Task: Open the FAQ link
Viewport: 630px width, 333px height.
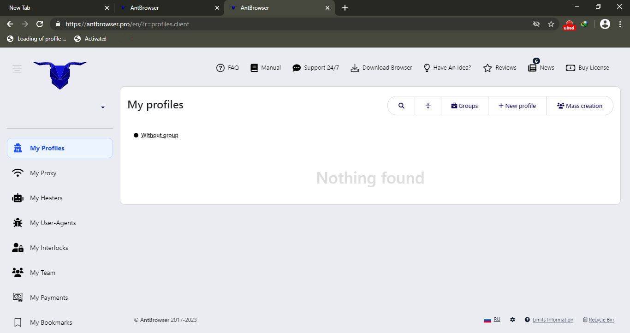Action: [x=227, y=68]
